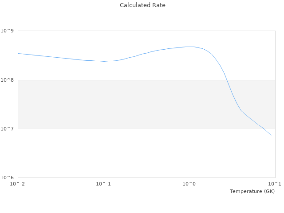Click the white band between 10^7 and 10^6
Image resolution: width=284 pixels, height=213 pixels.
click(133, 153)
